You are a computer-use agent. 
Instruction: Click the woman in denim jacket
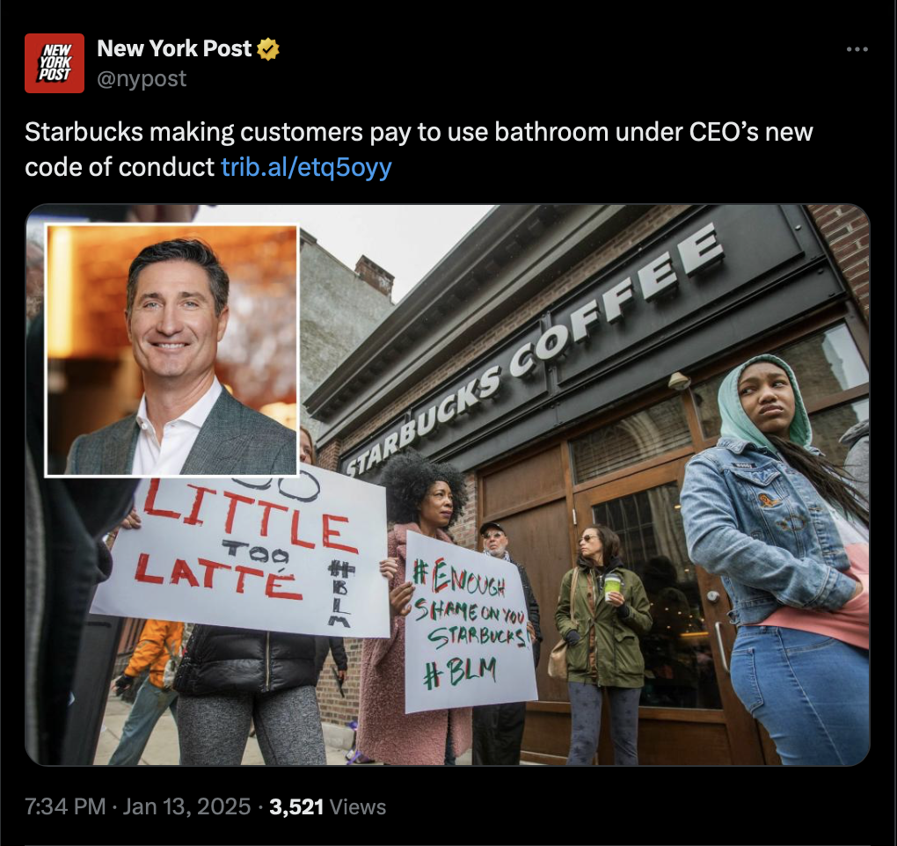777,558
